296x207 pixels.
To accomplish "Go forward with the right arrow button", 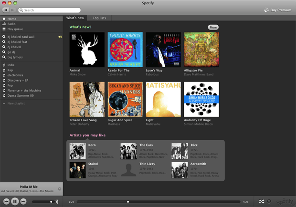I will point(12,10).
